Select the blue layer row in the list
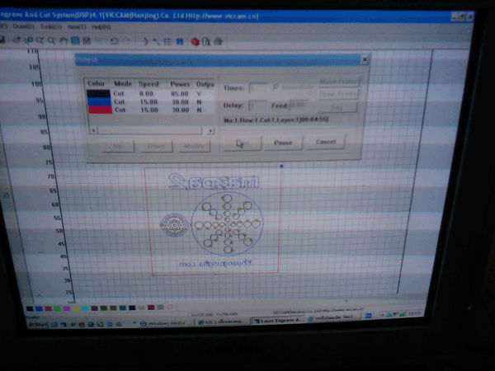The width and height of the screenshot is (495, 371). pyautogui.click(x=151, y=102)
